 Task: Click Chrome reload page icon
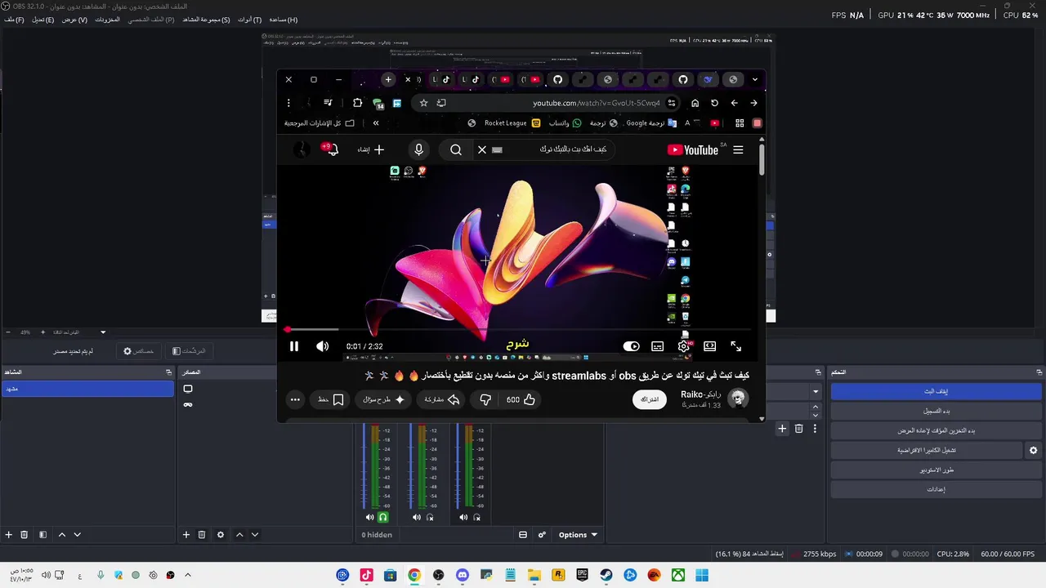pos(714,103)
